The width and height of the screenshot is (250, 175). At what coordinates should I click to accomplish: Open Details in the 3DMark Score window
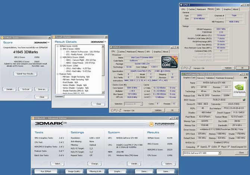click(x=10, y=89)
